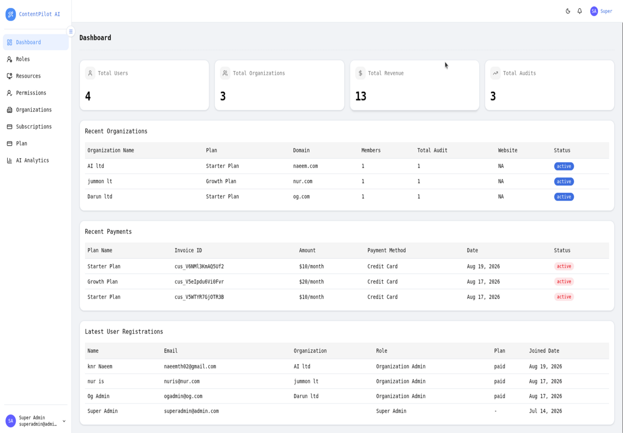
Task: Click the name Og Admin
Action: (x=99, y=396)
